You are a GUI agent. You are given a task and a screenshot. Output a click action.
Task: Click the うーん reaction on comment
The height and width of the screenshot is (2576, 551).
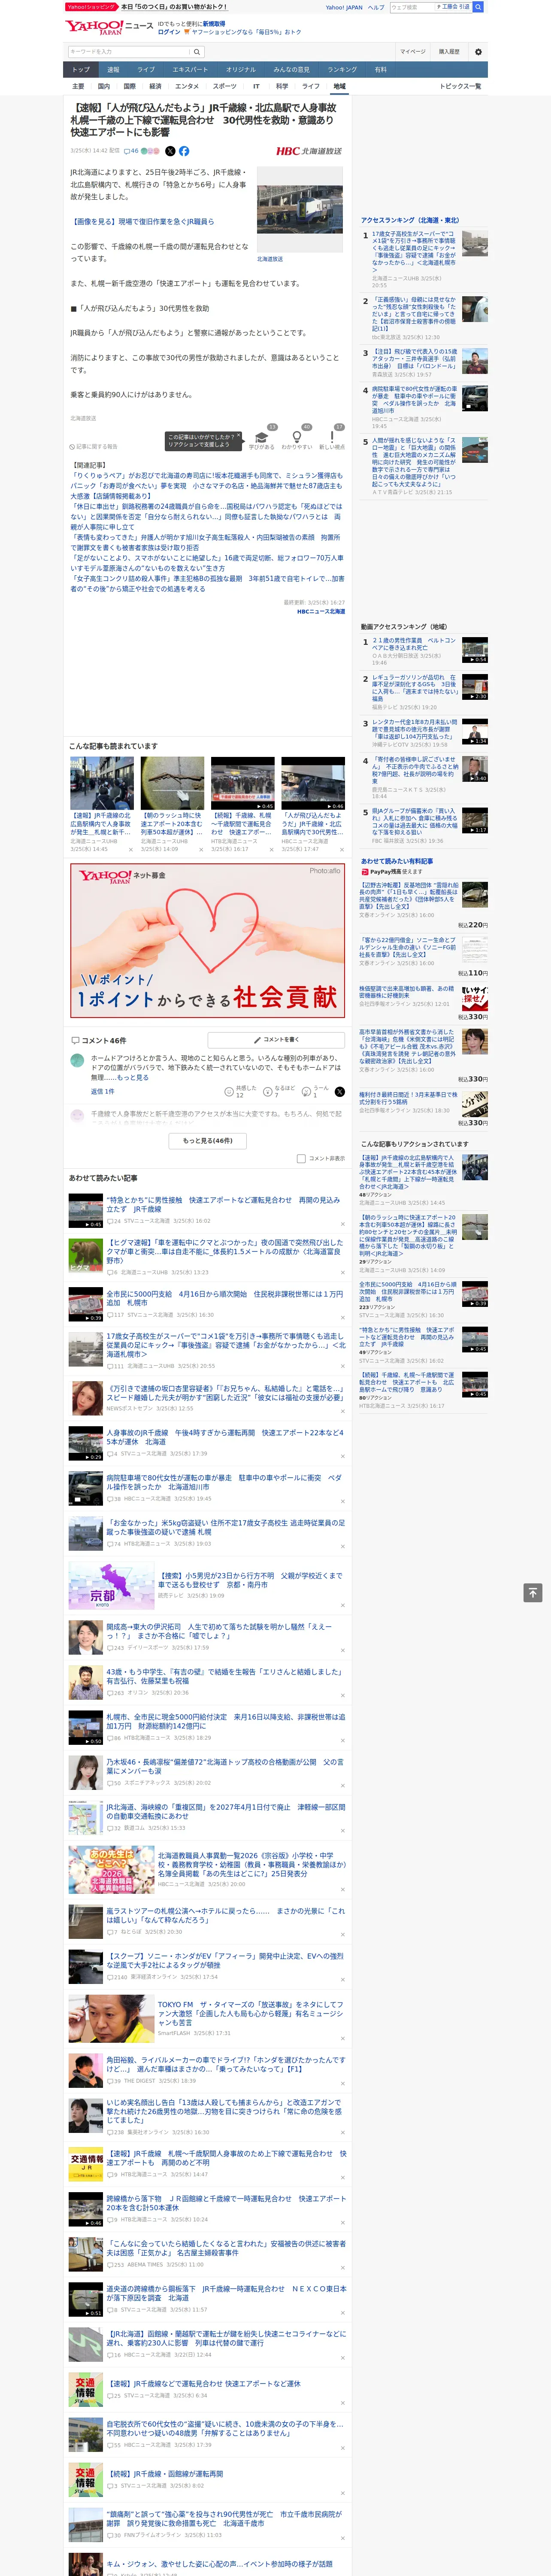coord(315,1091)
